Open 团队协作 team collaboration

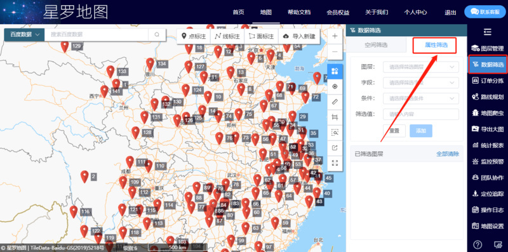(488, 178)
